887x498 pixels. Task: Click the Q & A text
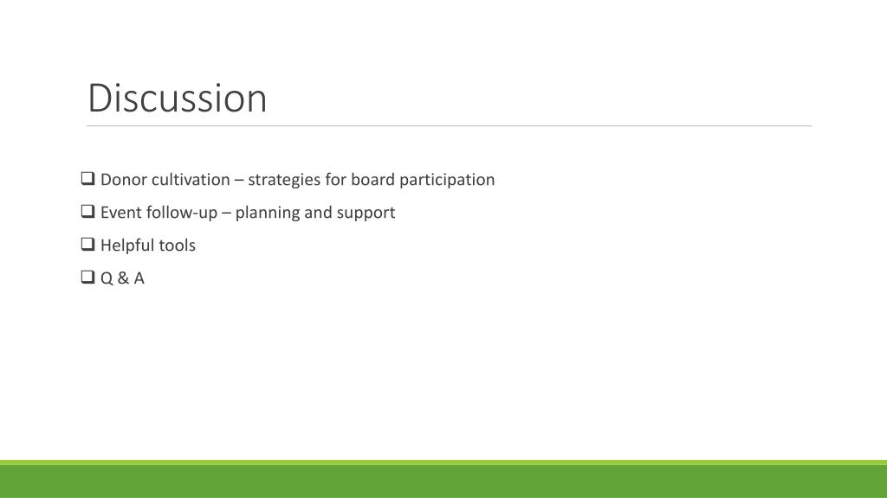[x=122, y=278]
